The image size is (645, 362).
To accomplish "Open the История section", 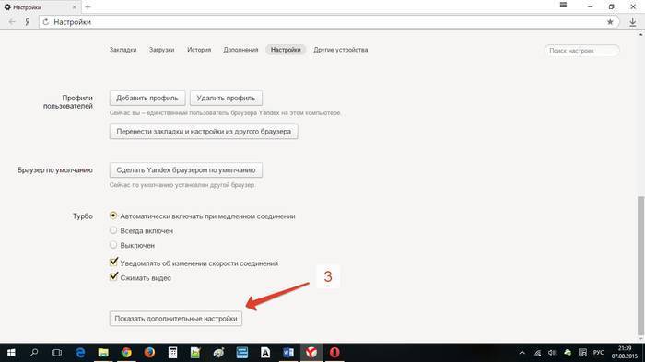I will (199, 50).
